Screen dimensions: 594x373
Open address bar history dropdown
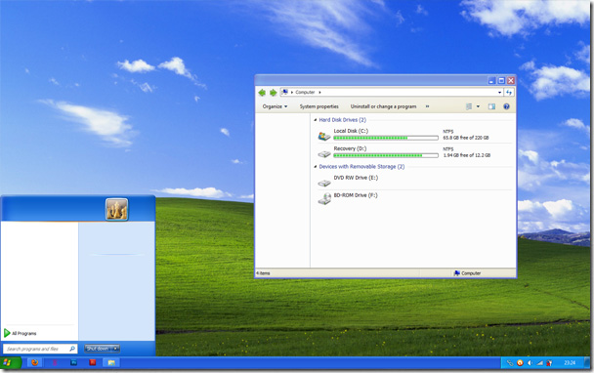(499, 92)
